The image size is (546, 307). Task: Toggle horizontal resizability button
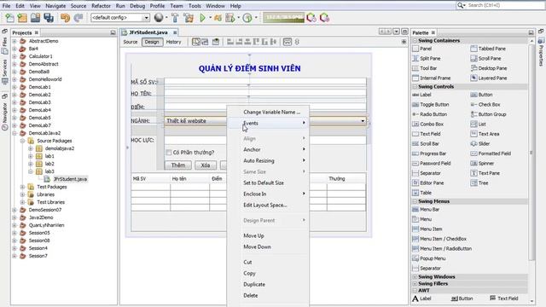coord(288,42)
